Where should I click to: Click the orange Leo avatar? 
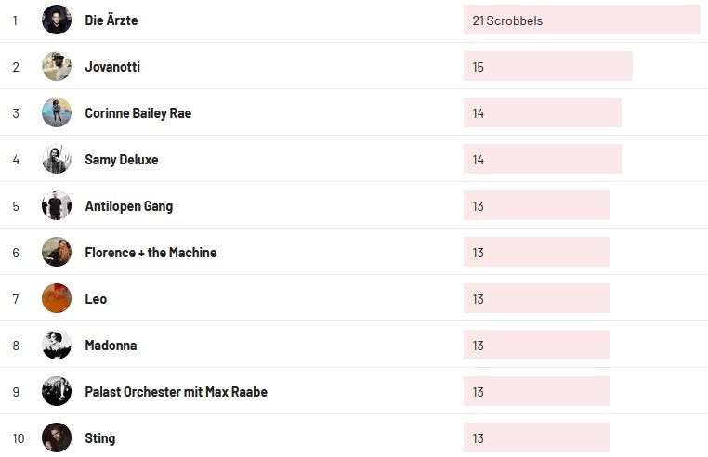point(57,298)
